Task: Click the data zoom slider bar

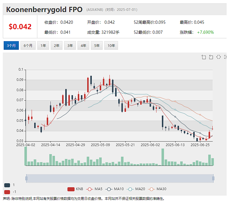Action: coord(120,178)
